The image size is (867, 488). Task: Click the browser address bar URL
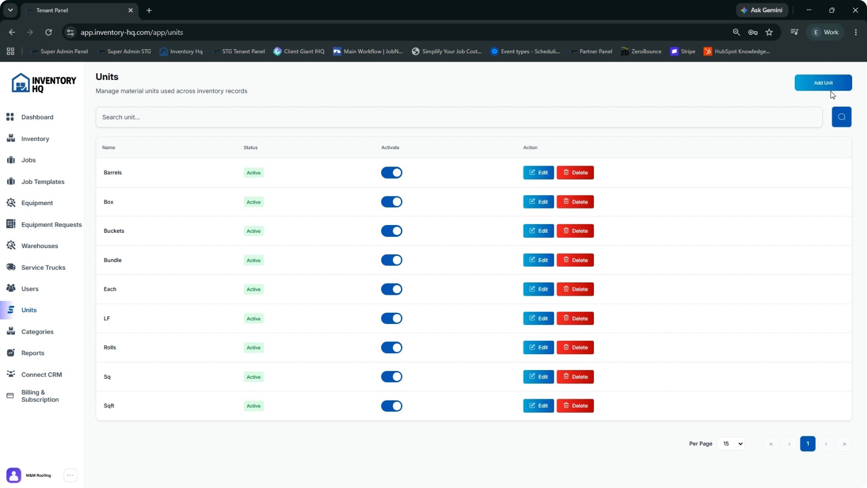click(x=132, y=32)
